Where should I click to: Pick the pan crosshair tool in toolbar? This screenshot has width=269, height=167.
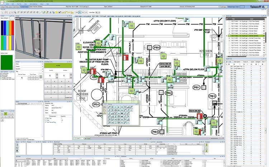point(12,12)
